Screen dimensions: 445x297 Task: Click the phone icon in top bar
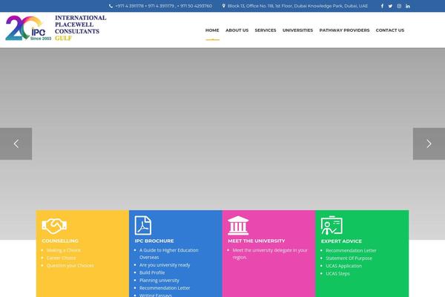click(111, 6)
